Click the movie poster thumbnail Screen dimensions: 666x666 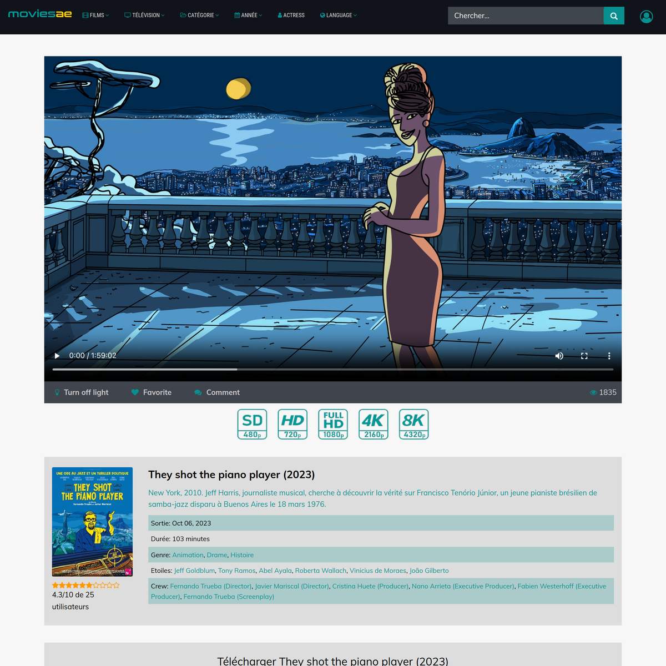click(92, 522)
